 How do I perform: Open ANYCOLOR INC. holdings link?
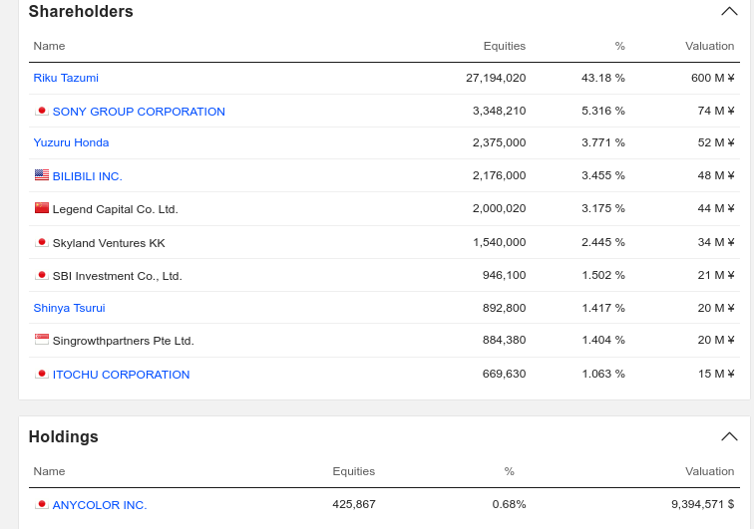point(100,505)
